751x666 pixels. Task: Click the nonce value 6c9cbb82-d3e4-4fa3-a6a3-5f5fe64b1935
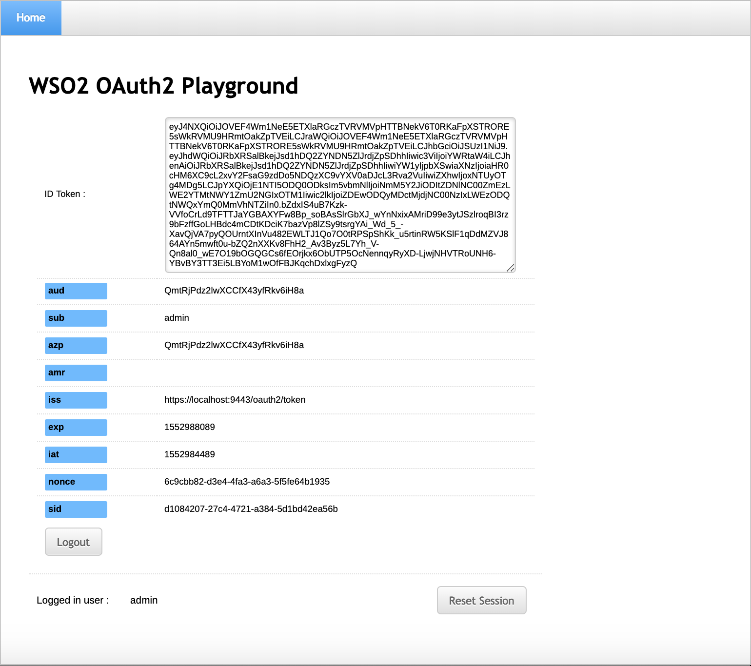(x=247, y=481)
